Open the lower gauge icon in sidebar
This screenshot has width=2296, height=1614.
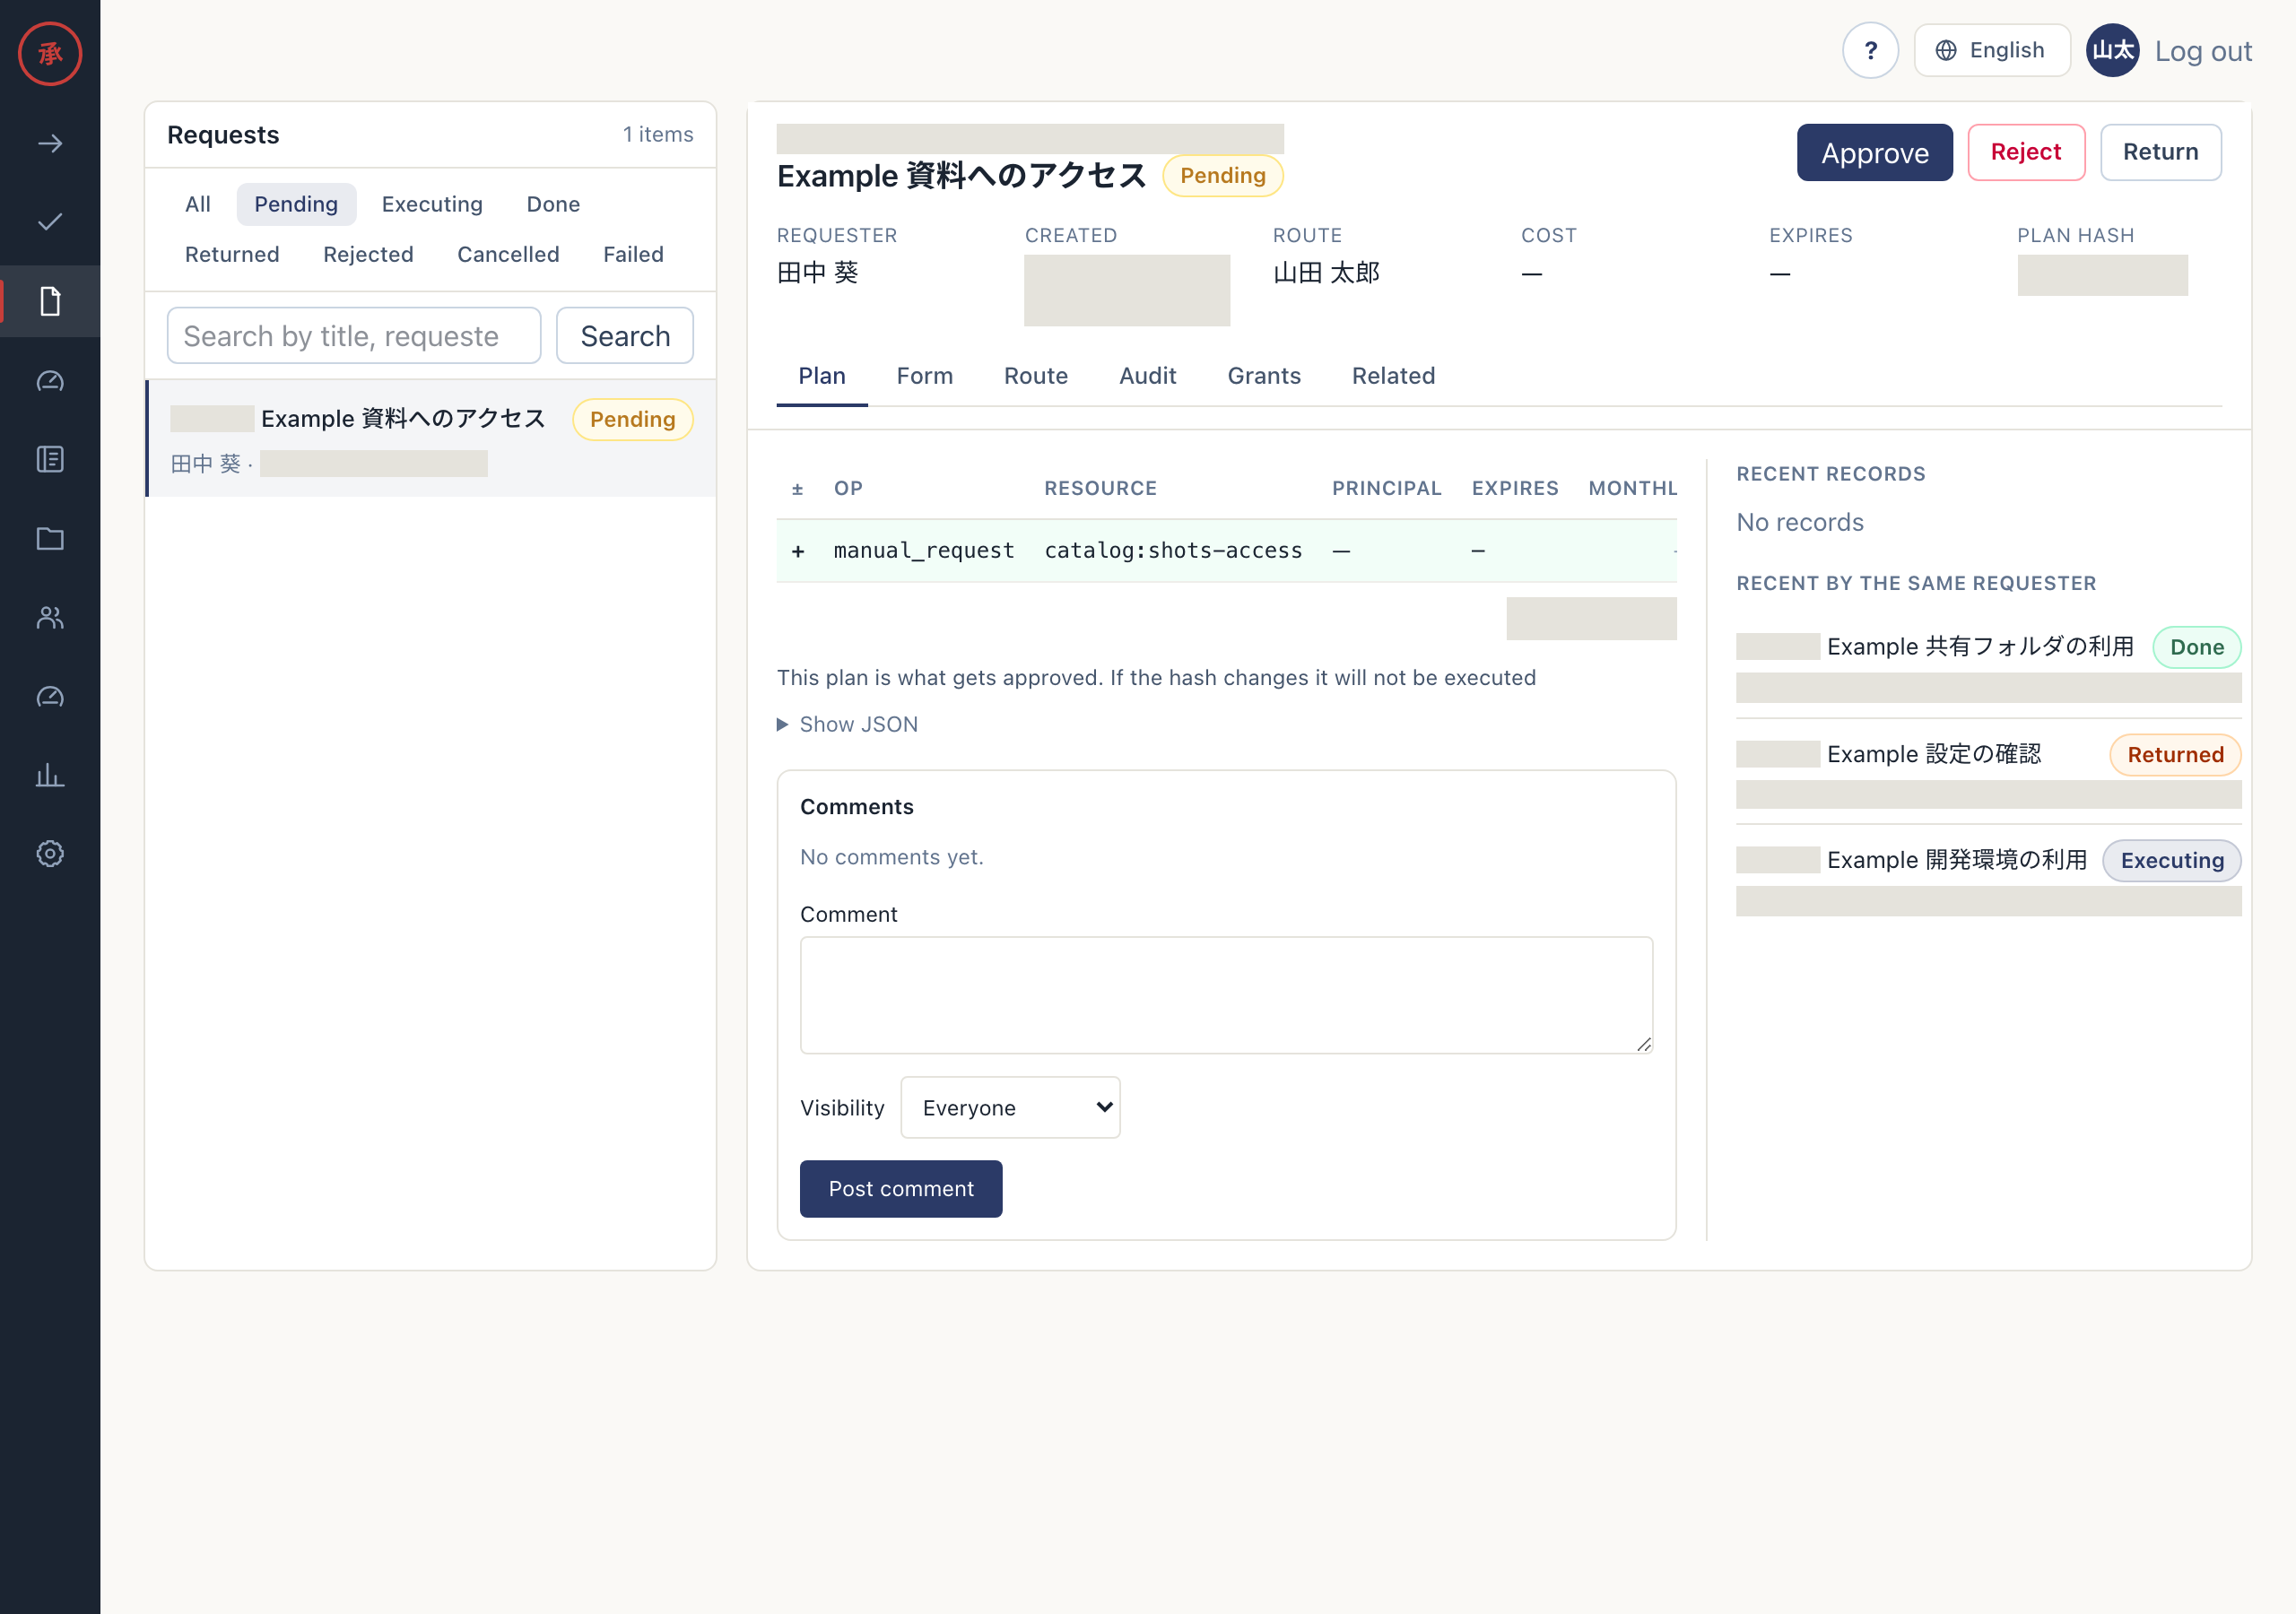pyautogui.click(x=50, y=696)
